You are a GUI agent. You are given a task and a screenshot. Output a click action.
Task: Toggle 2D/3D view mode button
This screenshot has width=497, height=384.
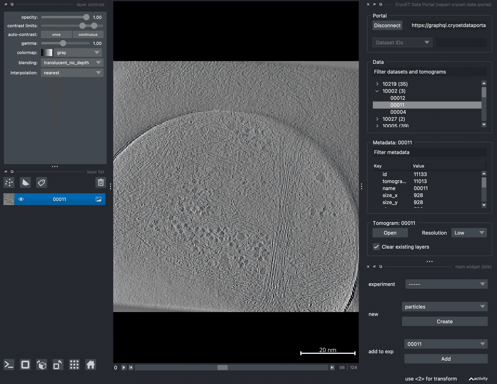(25, 365)
